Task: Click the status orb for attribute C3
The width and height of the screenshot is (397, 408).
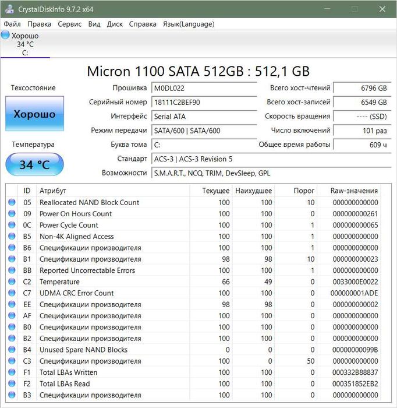Action: tap(12, 361)
